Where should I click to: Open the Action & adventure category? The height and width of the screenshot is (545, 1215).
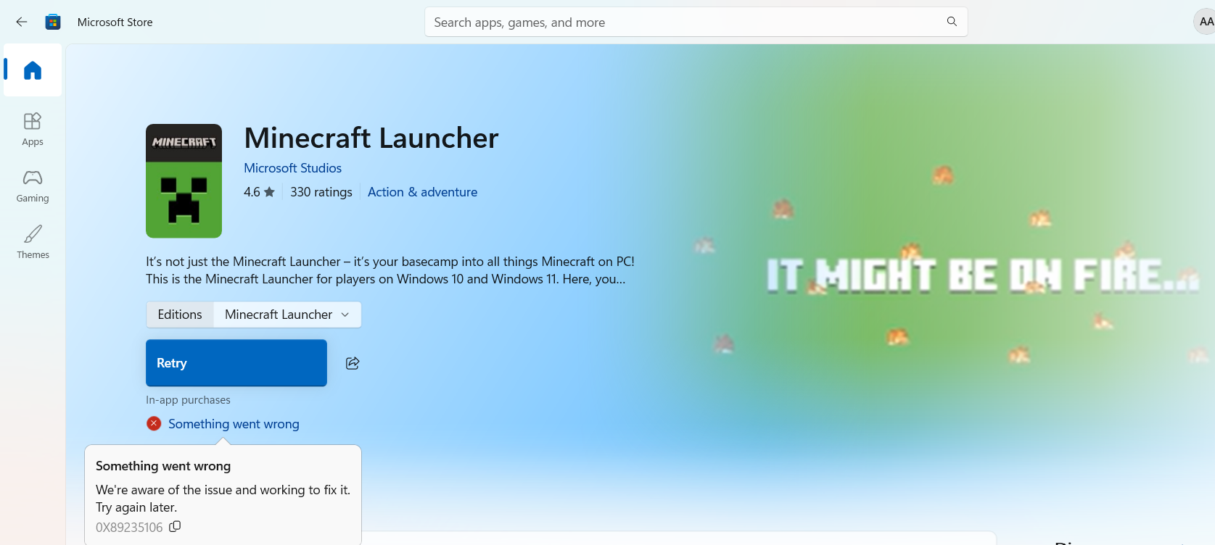tap(422, 192)
